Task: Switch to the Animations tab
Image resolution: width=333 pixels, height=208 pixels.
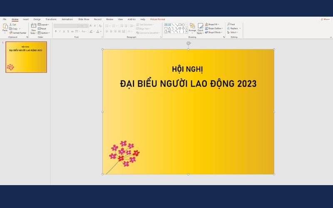Action: (x=67, y=19)
